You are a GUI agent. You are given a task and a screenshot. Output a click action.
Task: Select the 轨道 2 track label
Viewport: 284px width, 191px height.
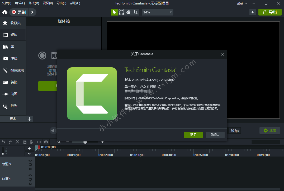(x=7, y=164)
